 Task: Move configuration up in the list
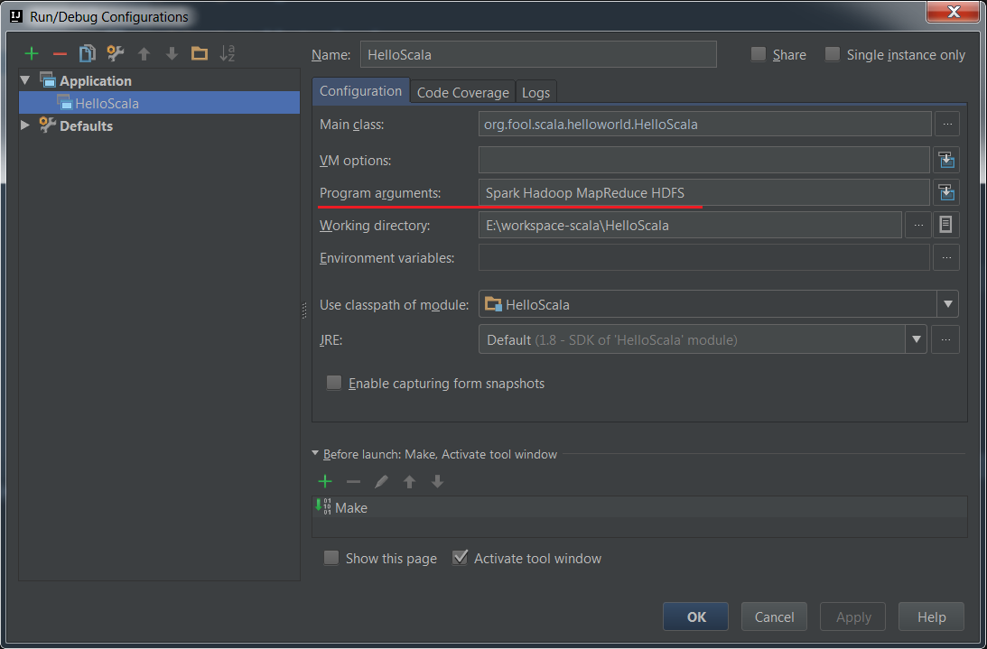click(x=144, y=54)
